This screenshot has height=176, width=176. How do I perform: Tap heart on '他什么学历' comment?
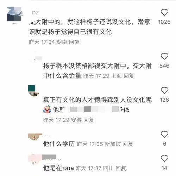(x=164, y=134)
